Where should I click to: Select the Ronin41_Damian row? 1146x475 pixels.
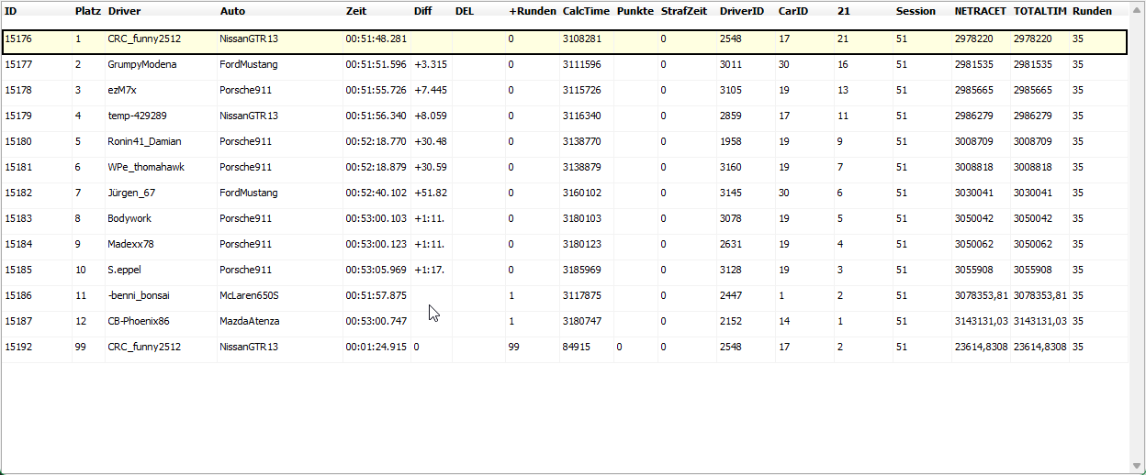click(x=144, y=142)
